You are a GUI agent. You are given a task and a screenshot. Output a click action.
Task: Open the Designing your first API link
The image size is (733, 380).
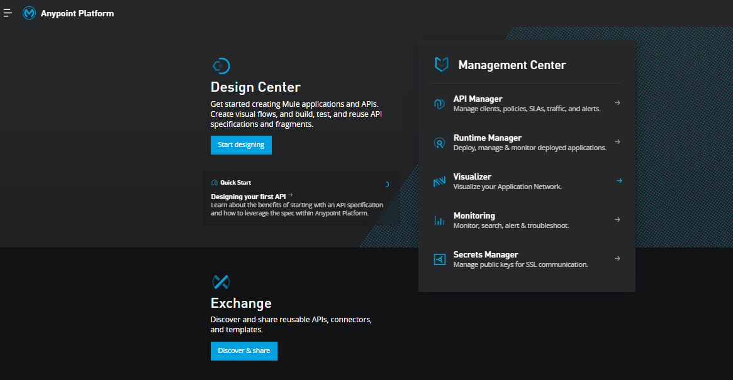coord(249,197)
